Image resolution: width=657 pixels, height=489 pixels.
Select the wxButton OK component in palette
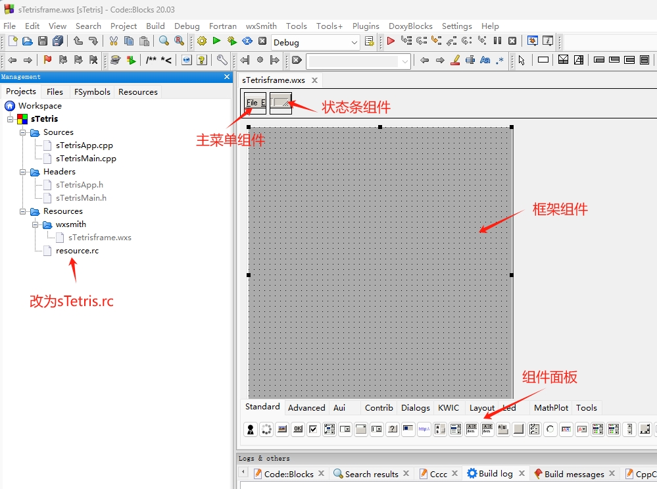point(297,430)
